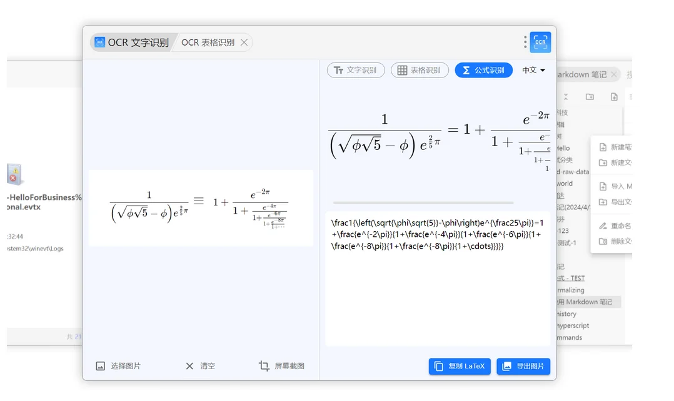Click 屏幕截图 to capture screen
The height and width of the screenshot is (401, 674).
pos(281,366)
